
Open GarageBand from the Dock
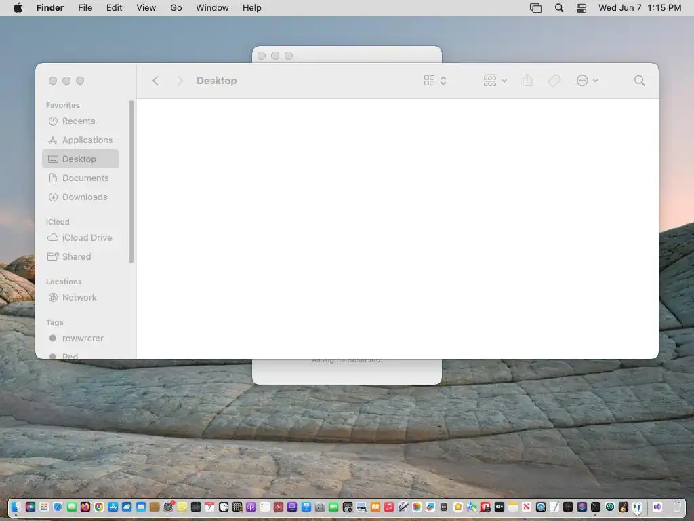click(x=624, y=507)
